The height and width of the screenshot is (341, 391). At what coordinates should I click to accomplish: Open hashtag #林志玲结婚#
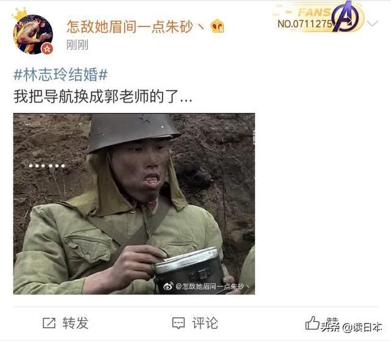60,75
